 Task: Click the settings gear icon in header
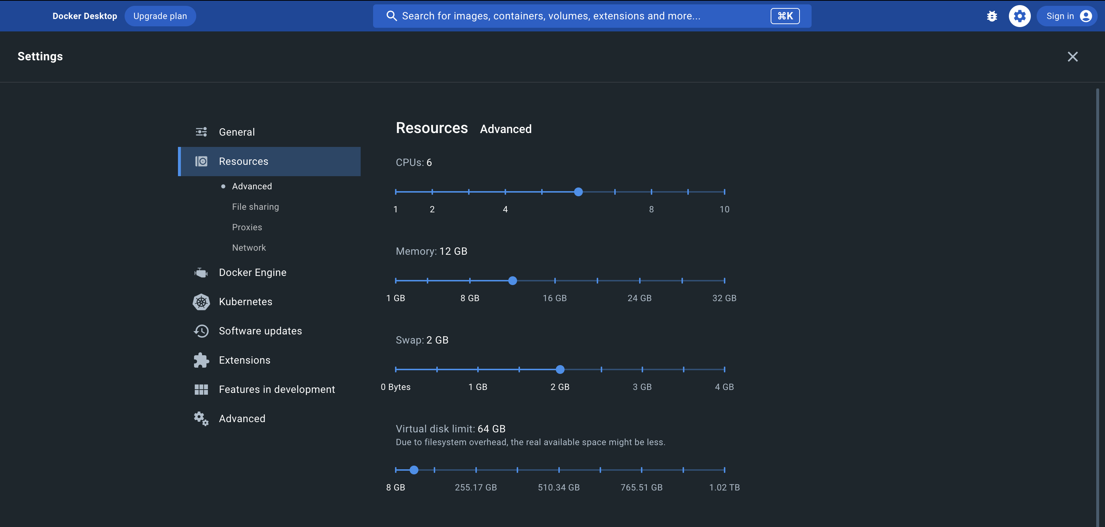tap(1019, 16)
